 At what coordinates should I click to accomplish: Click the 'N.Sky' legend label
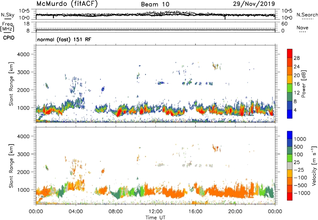point(8,15)
